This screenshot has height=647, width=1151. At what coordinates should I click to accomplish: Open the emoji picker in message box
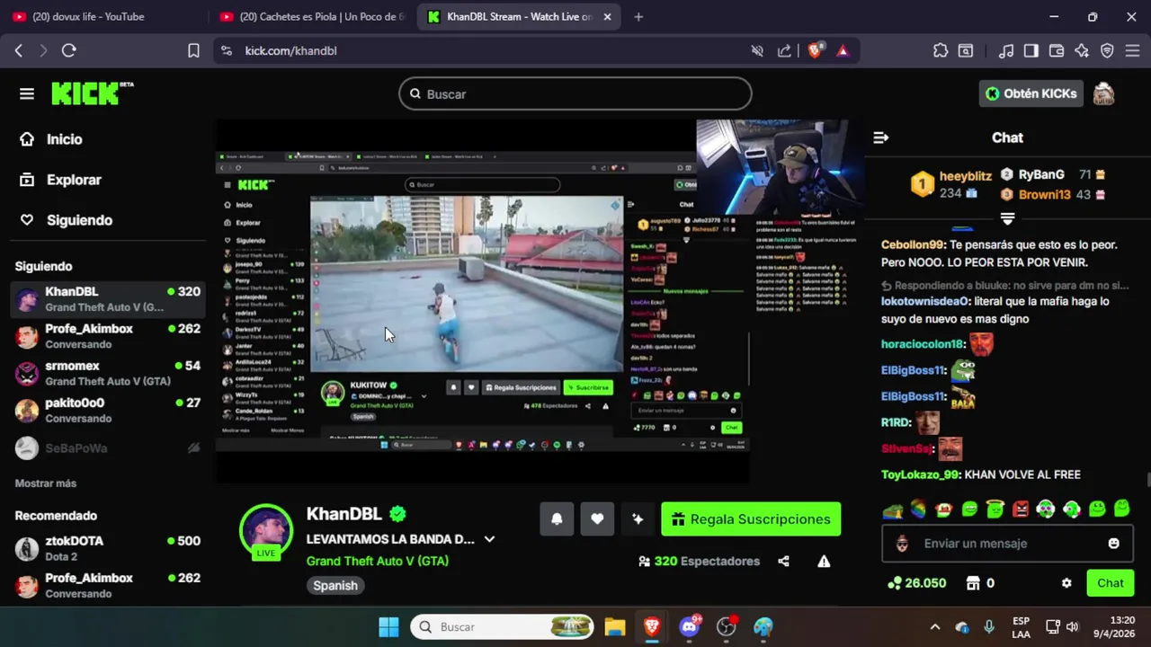(x=1114, y=544)
